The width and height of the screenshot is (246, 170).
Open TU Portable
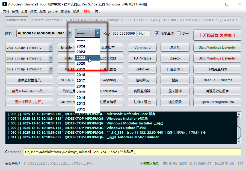(x=142, y=58)
